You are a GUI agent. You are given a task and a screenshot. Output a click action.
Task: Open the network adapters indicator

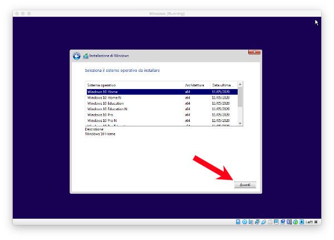point(257,222)
